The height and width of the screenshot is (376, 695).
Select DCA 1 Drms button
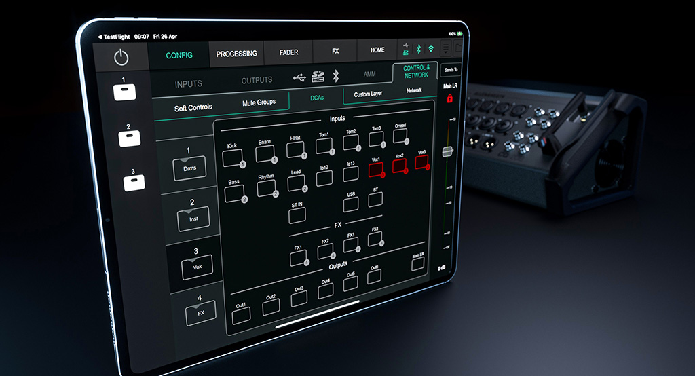[189, 168]
